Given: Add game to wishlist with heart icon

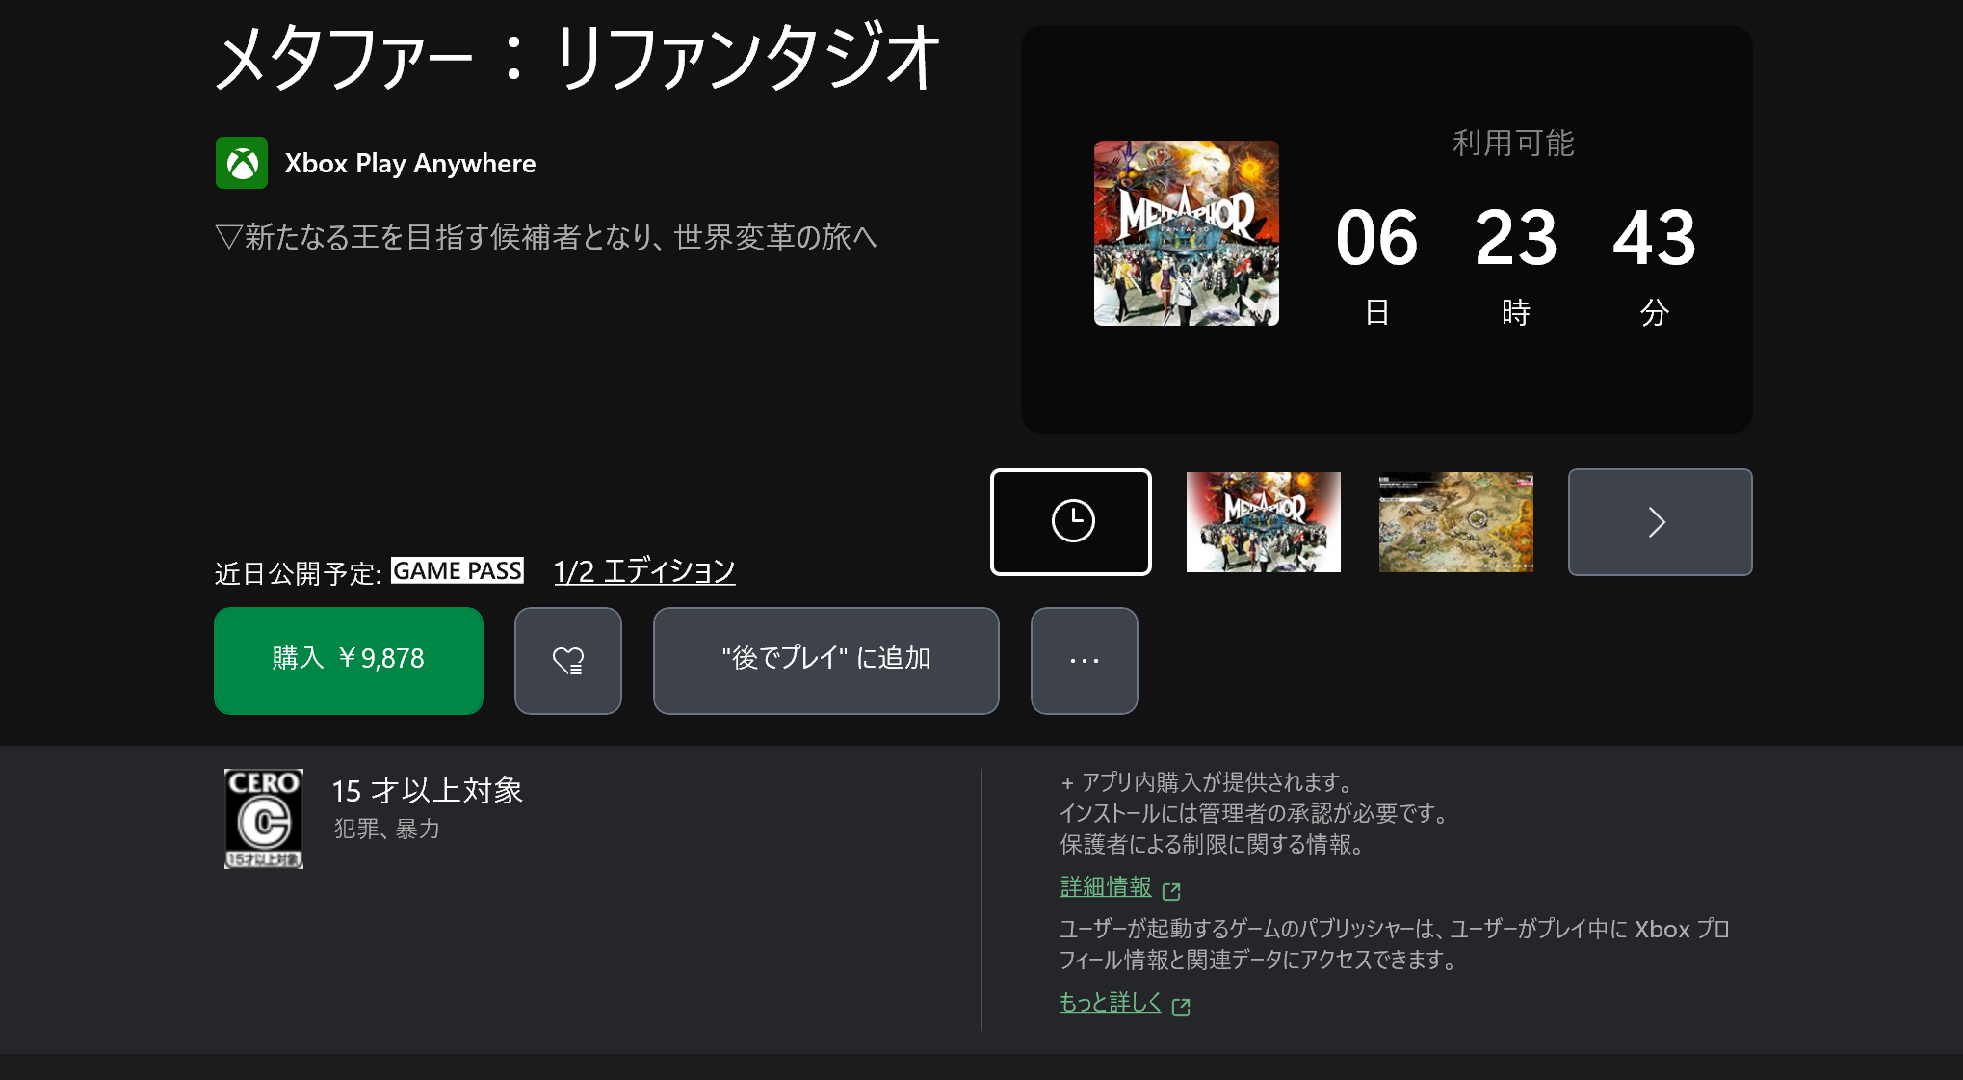Looking at the screenshot, I should tap(568, 660).
